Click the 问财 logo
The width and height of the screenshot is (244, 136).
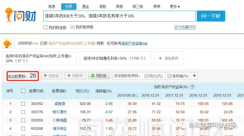20,14
